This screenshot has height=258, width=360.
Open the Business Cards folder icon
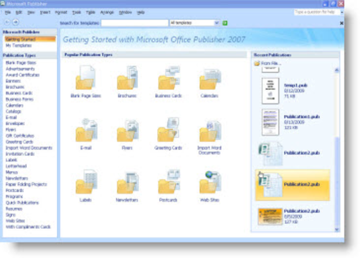tap(169, 77)
